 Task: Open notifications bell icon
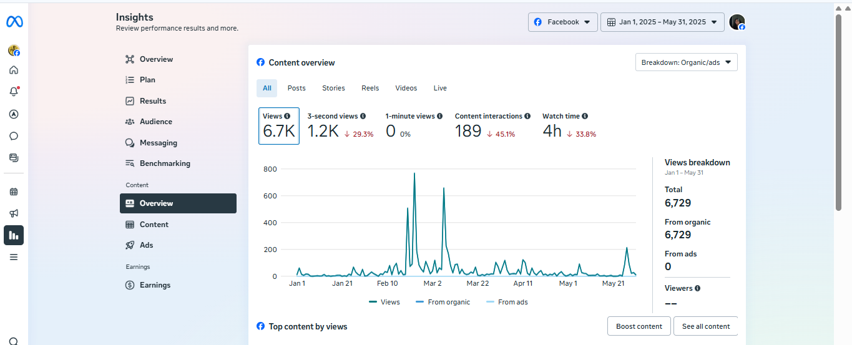click(14, 92)
